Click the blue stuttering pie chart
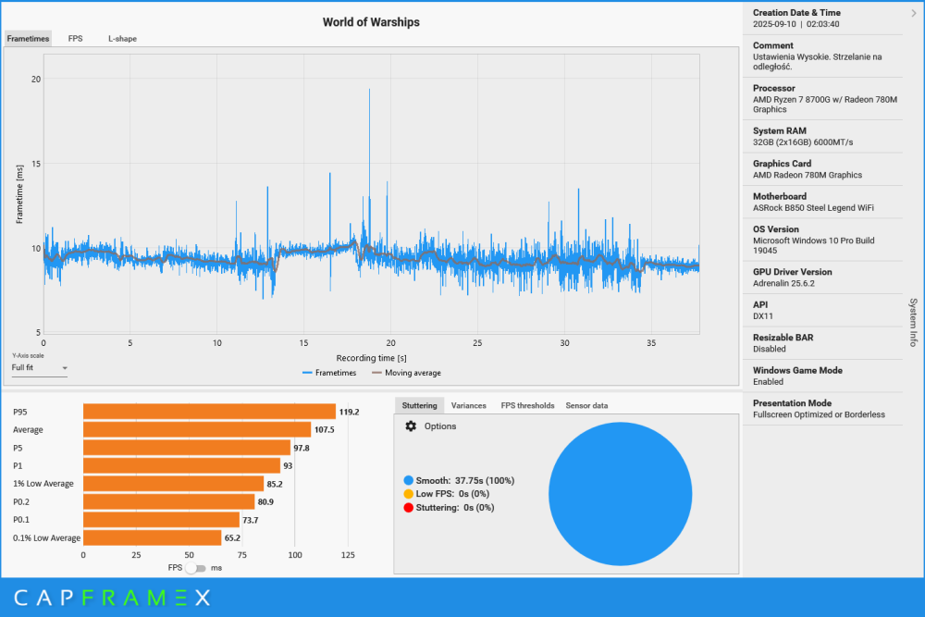This screenshot has width=925, height=617. 620,494
